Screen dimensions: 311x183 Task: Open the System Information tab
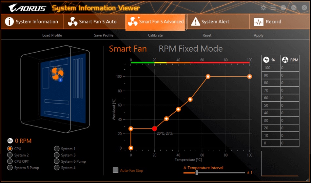point(32,22)
